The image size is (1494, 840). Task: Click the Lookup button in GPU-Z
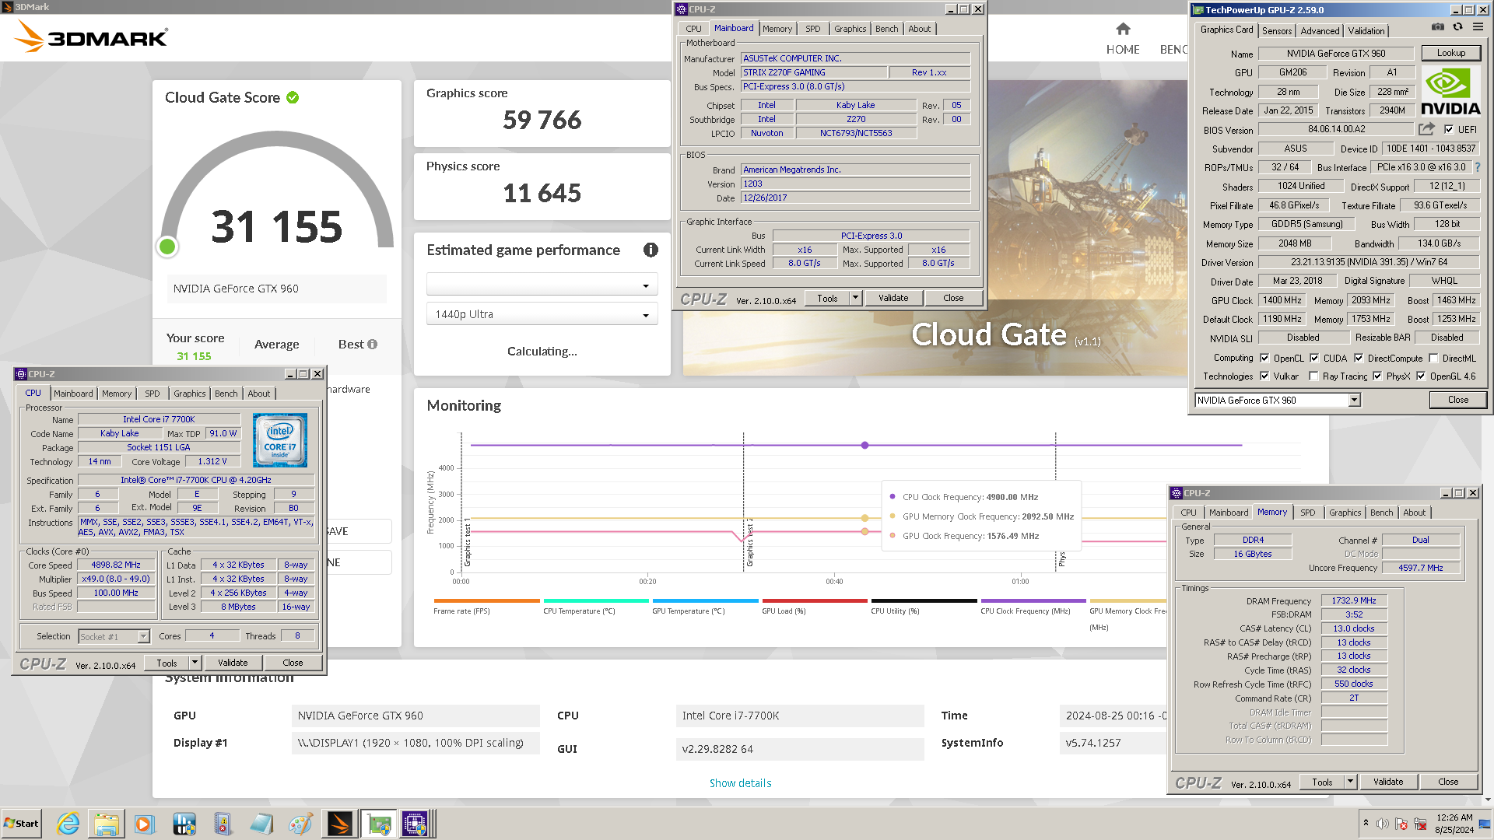click(1451, 53)
